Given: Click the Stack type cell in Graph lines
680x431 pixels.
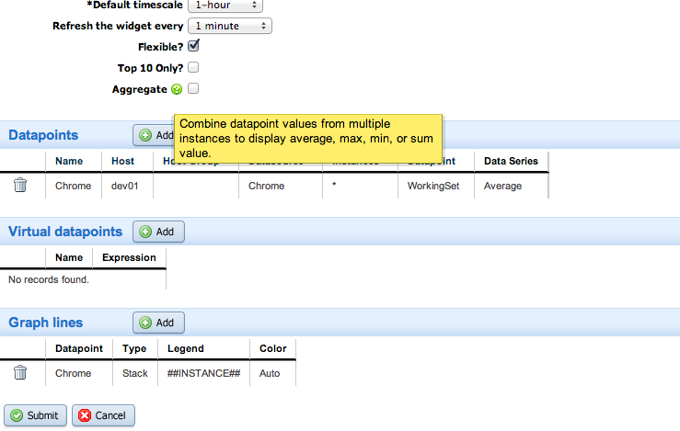Looking at the screenshot, I should point(135,373).
